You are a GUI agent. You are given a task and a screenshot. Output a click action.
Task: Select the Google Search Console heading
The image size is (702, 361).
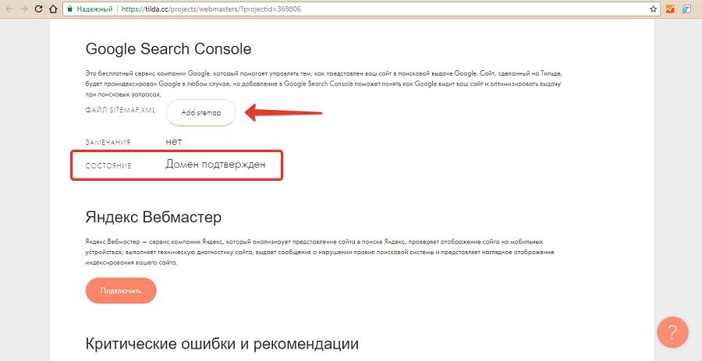(168, 49)
